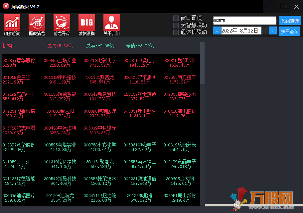Select red 300396迪瑞医疗 2923.73万 entry
Screen dimensions: 303x213
[x=100, y=114]
